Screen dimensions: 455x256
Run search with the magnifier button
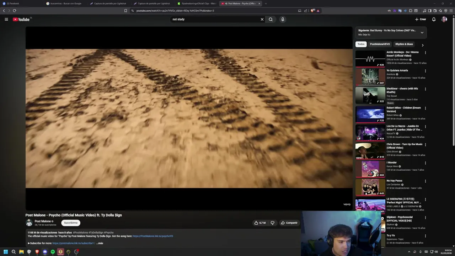pos(271,19)
